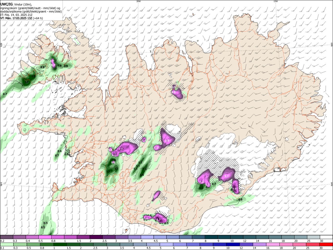The width and height of the screenshot is (333, 250).
Task: Pick the bottom-row legend swatch between 8 and 9
Action: pyautogui.click(x=206, y=244)
